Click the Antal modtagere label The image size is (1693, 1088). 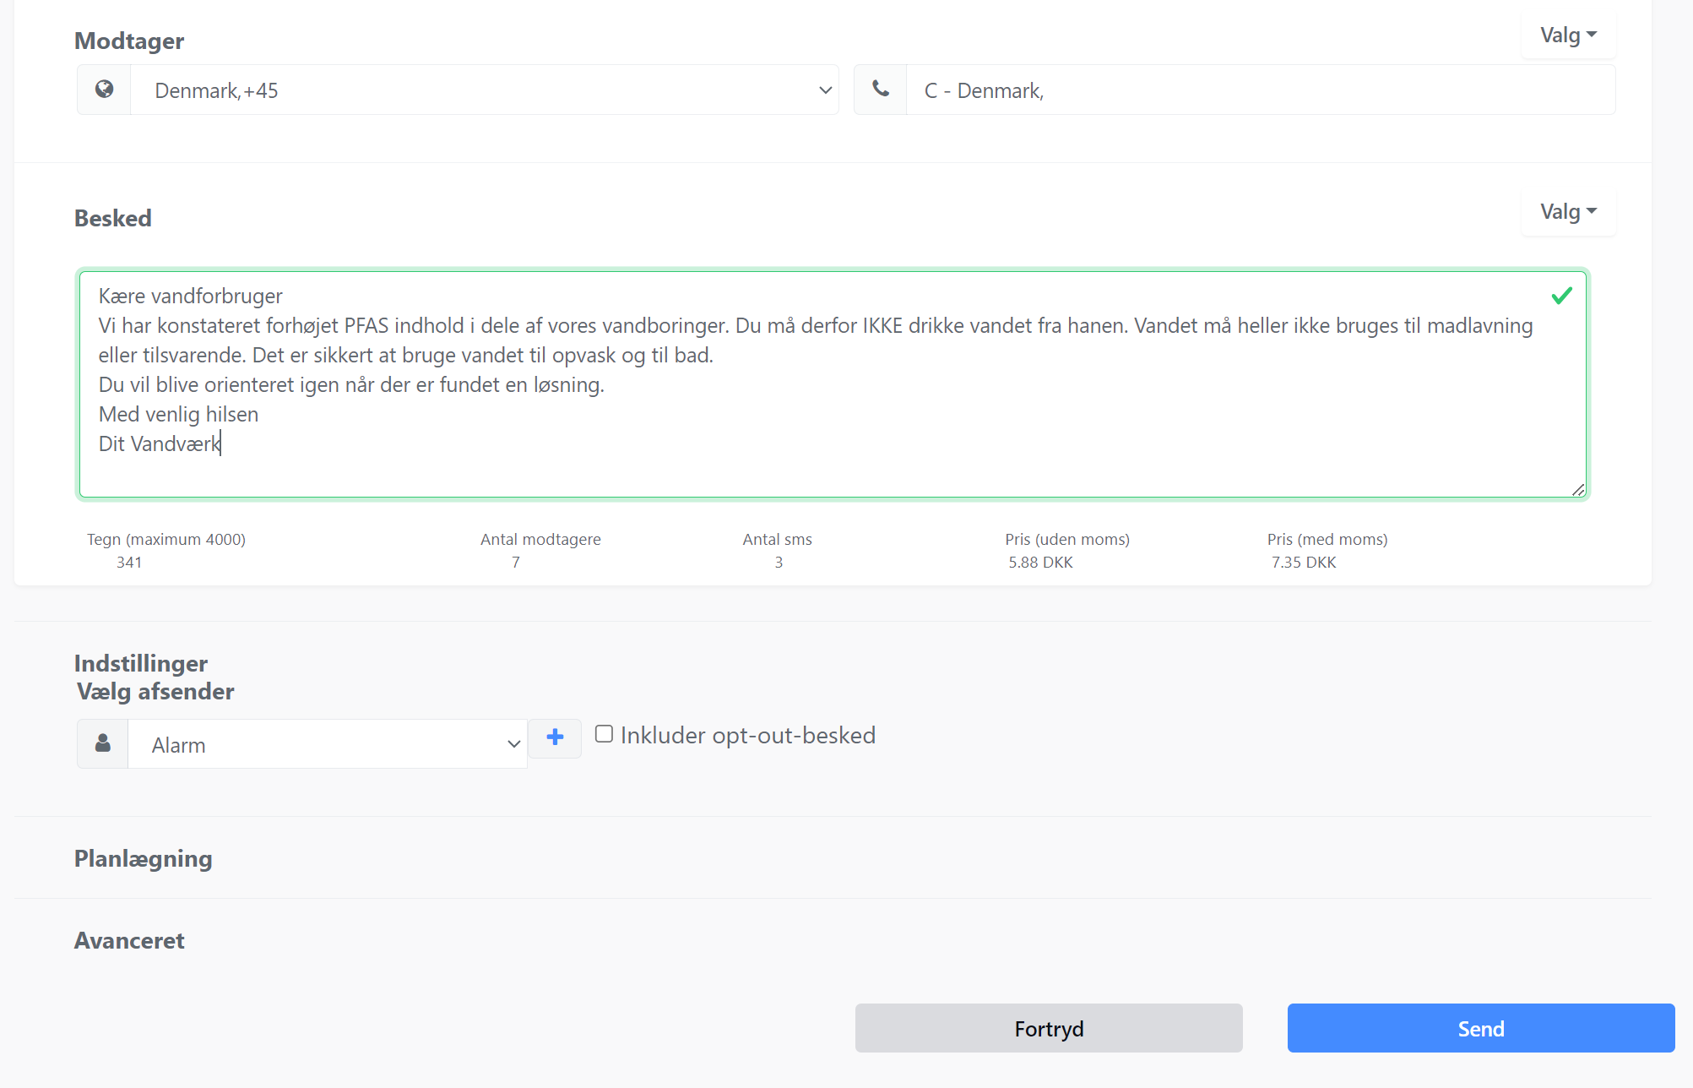tap(540, 539)
